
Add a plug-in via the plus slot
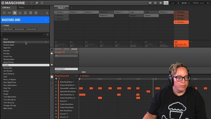(66, 56)
